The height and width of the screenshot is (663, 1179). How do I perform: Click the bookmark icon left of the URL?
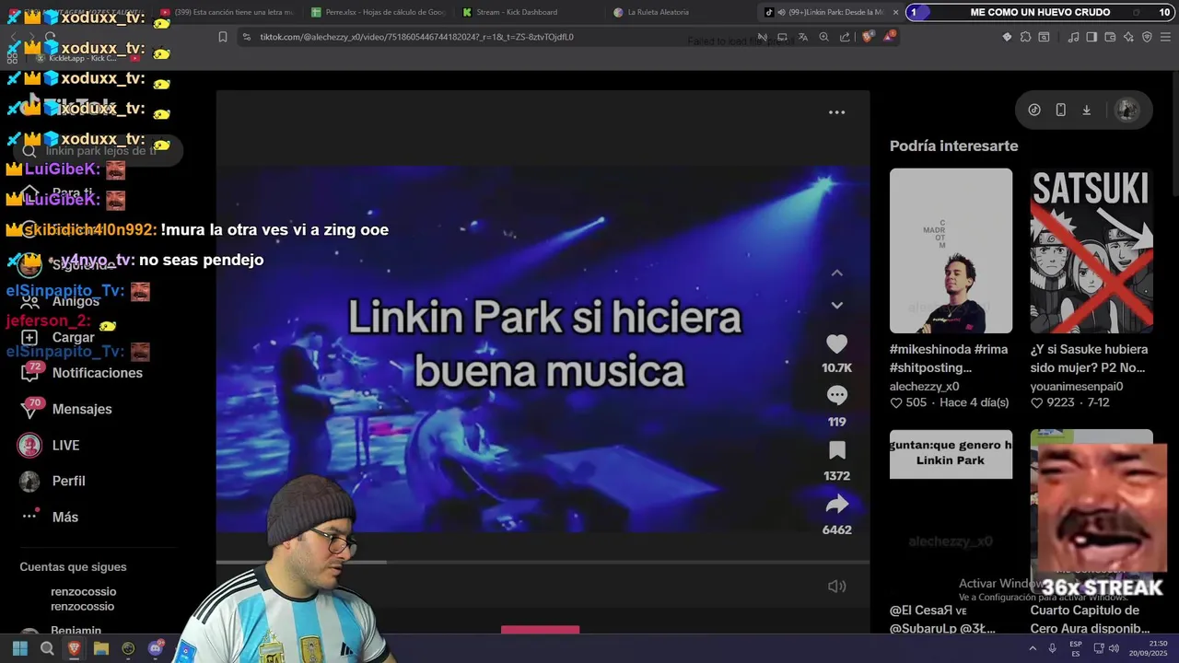[223, 37]
